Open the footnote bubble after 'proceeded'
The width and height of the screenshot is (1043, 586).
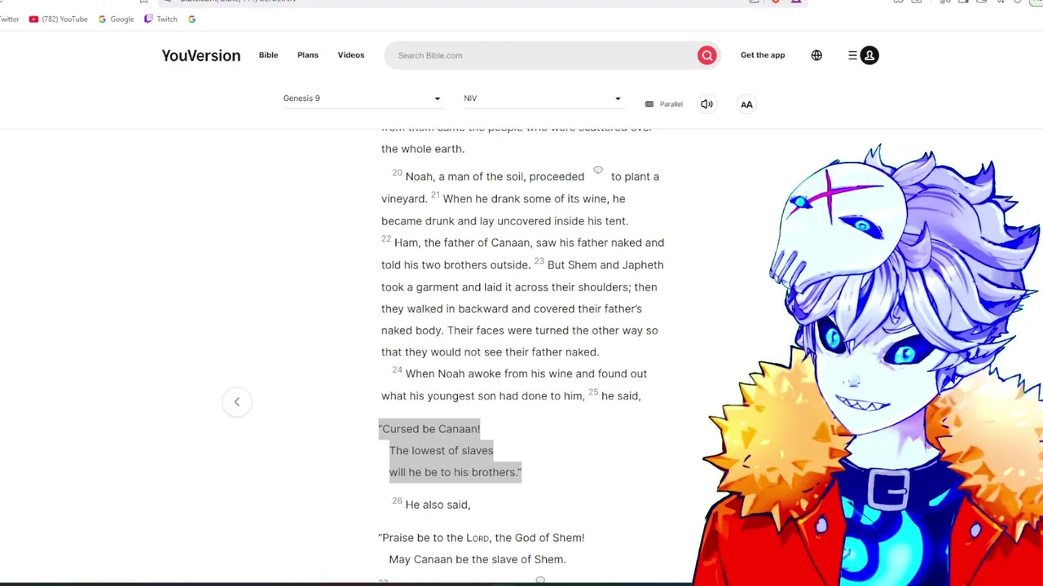point(598,170)
